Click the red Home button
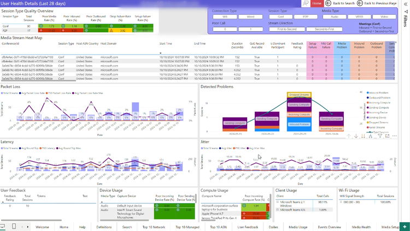 (318, 3)
